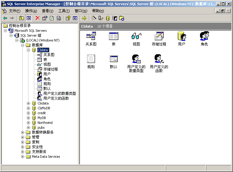Select the 用户定义的数据类型 tree item
233x172 pixels.
coord(60,94)
